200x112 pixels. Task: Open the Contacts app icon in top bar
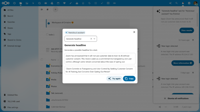click(x=52, y=3)
